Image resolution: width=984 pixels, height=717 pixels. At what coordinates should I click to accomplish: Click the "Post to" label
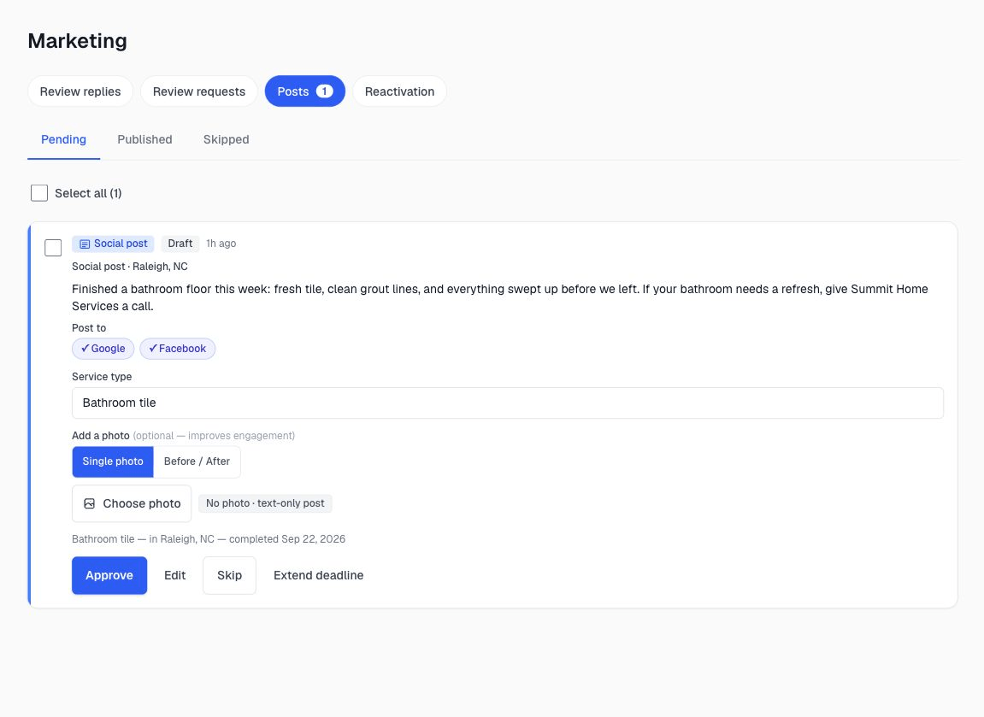[89, 328]
